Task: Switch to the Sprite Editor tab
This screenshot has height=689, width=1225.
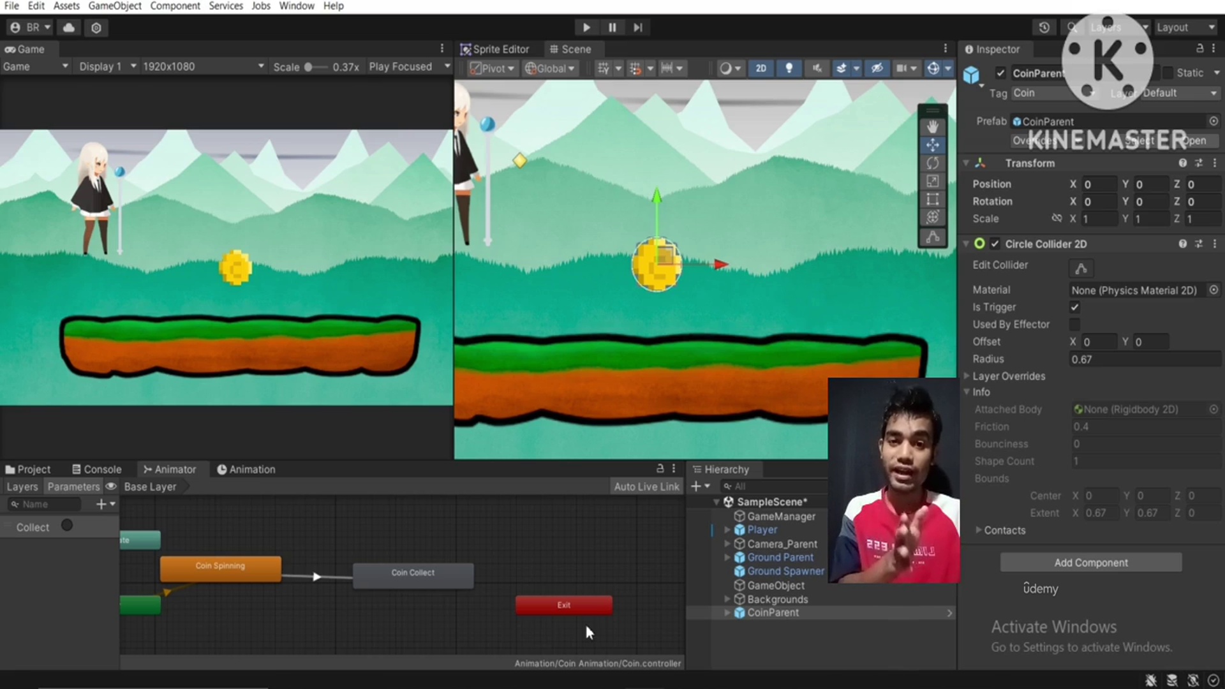Action: point(495,49)
